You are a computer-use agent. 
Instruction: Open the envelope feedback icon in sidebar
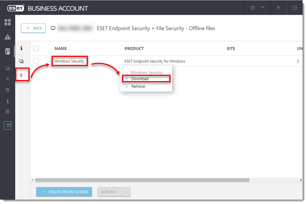pos(8,126)
